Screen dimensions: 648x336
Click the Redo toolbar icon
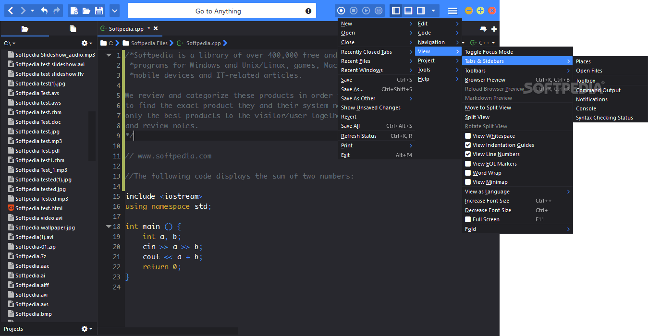pyautogui.click(x=57, y=11)
